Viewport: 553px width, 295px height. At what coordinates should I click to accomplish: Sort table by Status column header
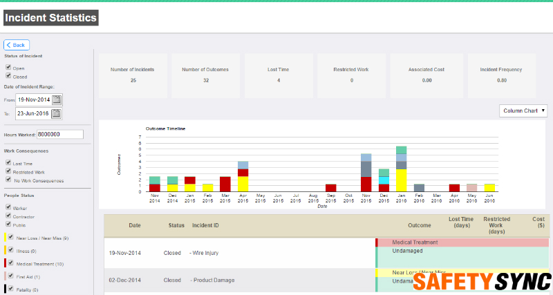176,225
